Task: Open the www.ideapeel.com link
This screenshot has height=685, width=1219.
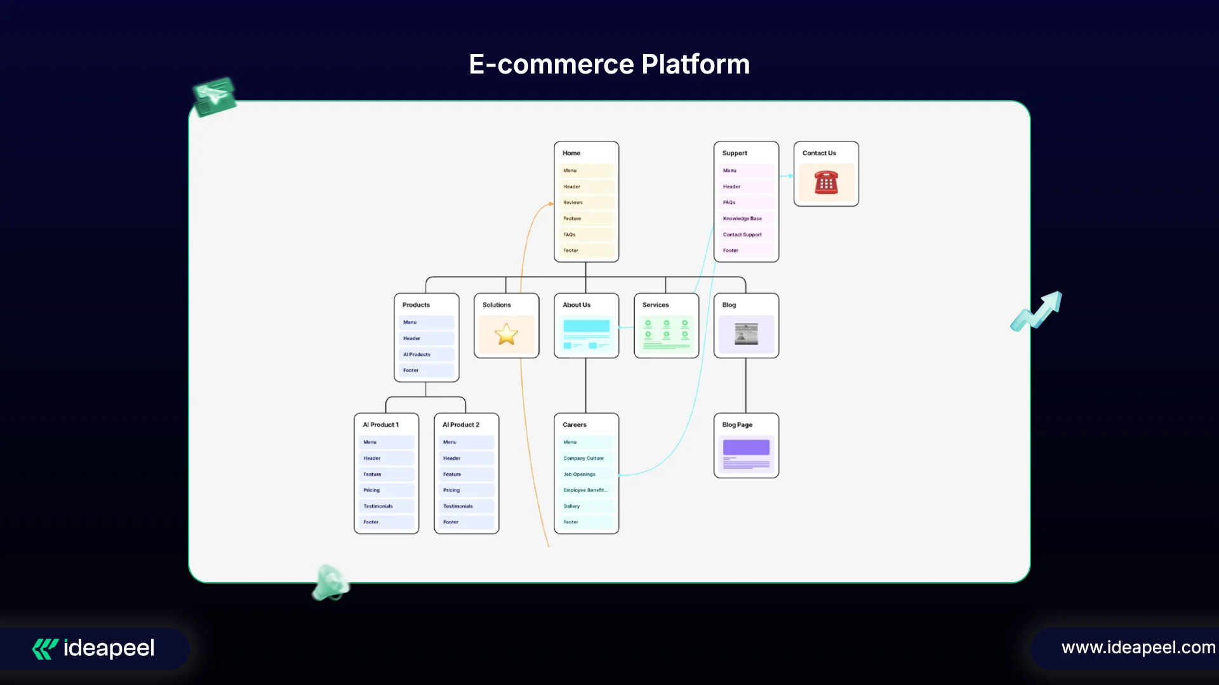Action: [1138, 648]
